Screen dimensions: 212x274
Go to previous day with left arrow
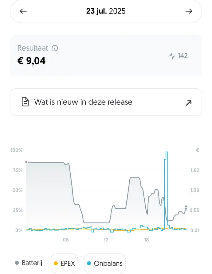[x=23, y=11]
